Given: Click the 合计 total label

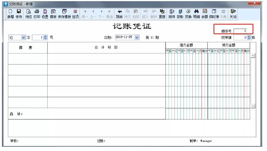Looking at the screenshot, I should pyautogui.click(x=16, y=114).
